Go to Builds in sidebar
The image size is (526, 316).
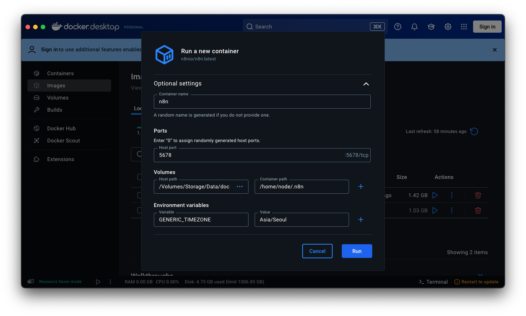click(x=69, y=110)
